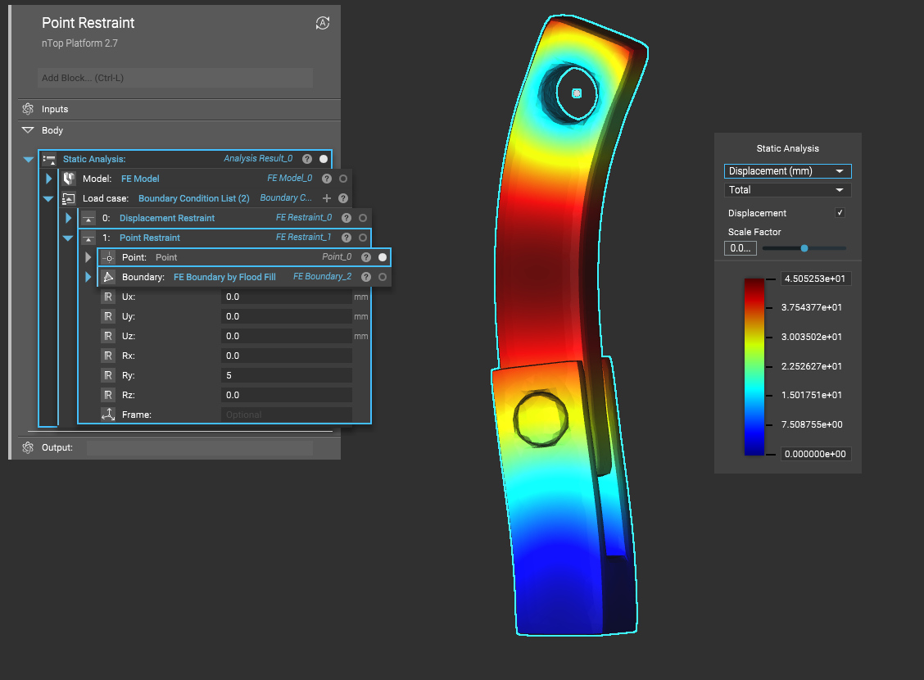Image resolution: width=924 pixels, height=680 pixels.
Task: Click the real-number icon beside Uz
Action: pyautogui.click(x=108, y=336)
